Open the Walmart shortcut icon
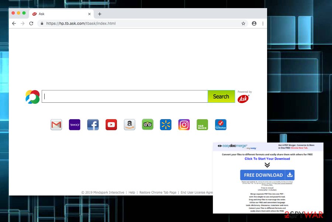 point(166,125)
